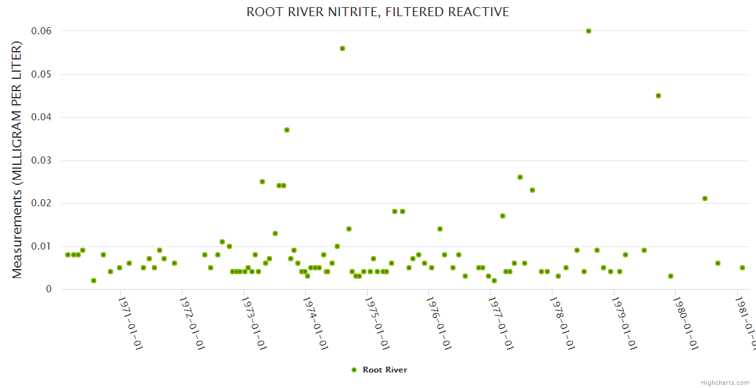The height and width of the screenshot is (388, 756).
Task: Click the 0.025 data point in 1973
Action: (x=262, y=182)
